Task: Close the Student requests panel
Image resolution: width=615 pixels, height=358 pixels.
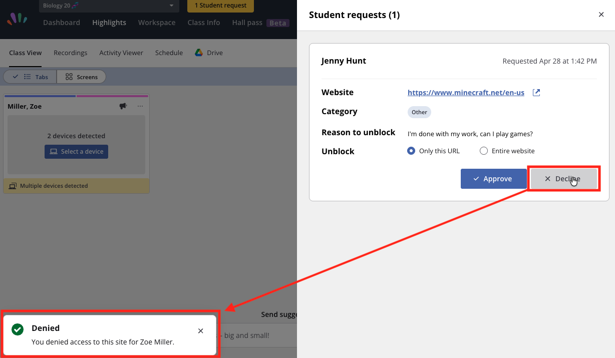Action: click(601, 15)
